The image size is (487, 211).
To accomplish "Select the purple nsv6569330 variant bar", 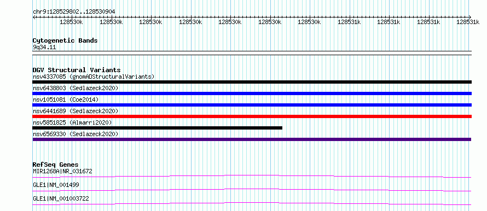I will [252, 139].
